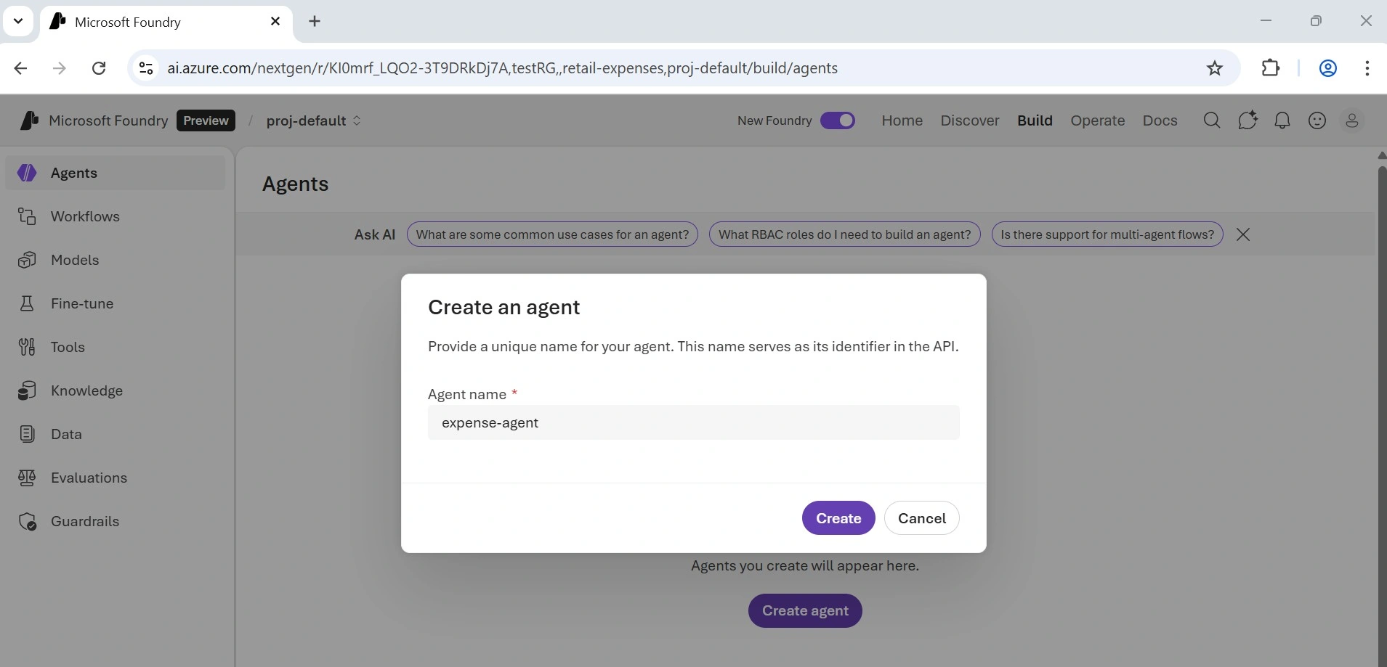This screenshot has width=1387, height=667.
Task: Click Create in the dialog
Action: 838,518
